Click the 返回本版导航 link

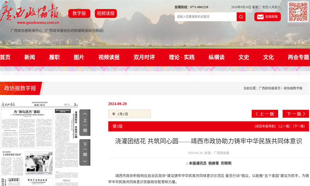[265, 126]
